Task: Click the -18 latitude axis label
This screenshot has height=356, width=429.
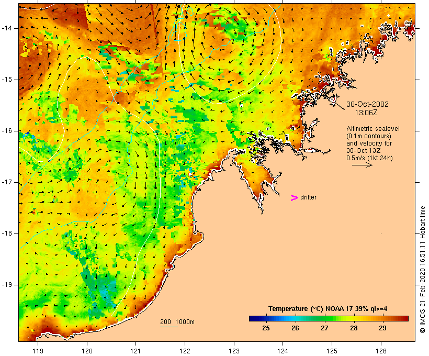Action: 7,233
